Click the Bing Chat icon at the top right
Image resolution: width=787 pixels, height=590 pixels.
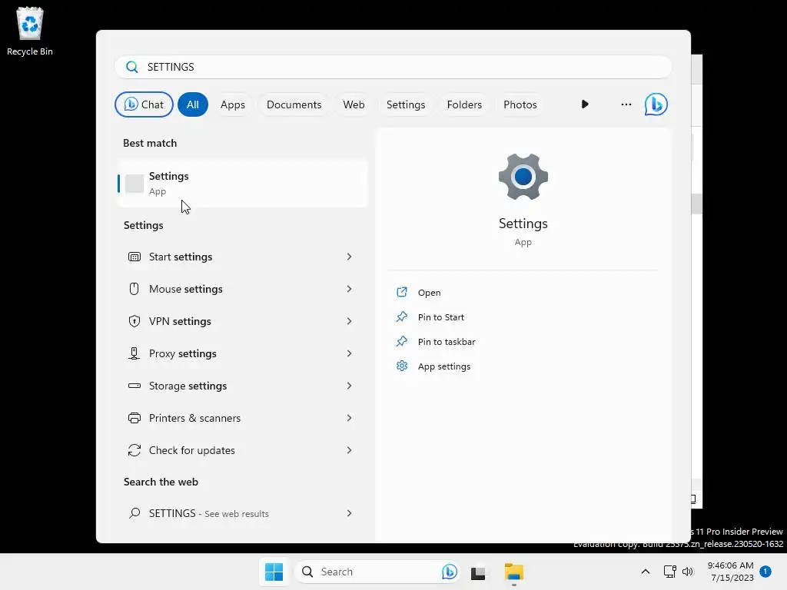coord(656,104)
